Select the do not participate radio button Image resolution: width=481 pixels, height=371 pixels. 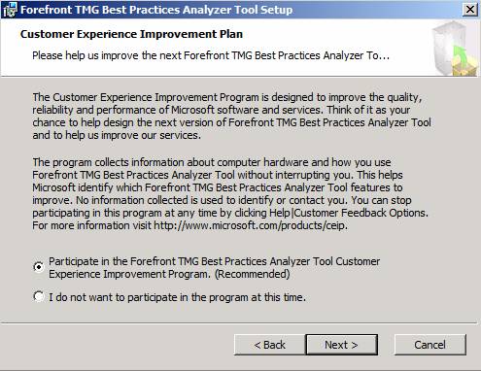39,296
